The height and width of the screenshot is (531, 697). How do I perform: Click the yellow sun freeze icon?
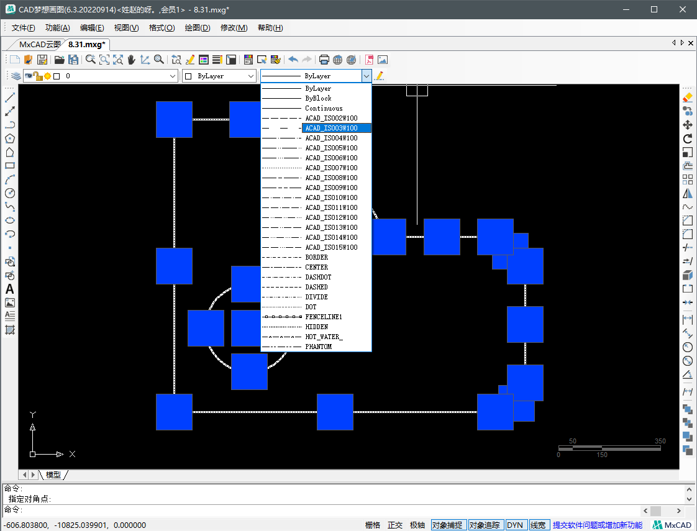click(47, 76)
